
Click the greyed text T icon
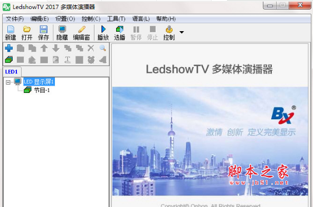coord(68,60)
